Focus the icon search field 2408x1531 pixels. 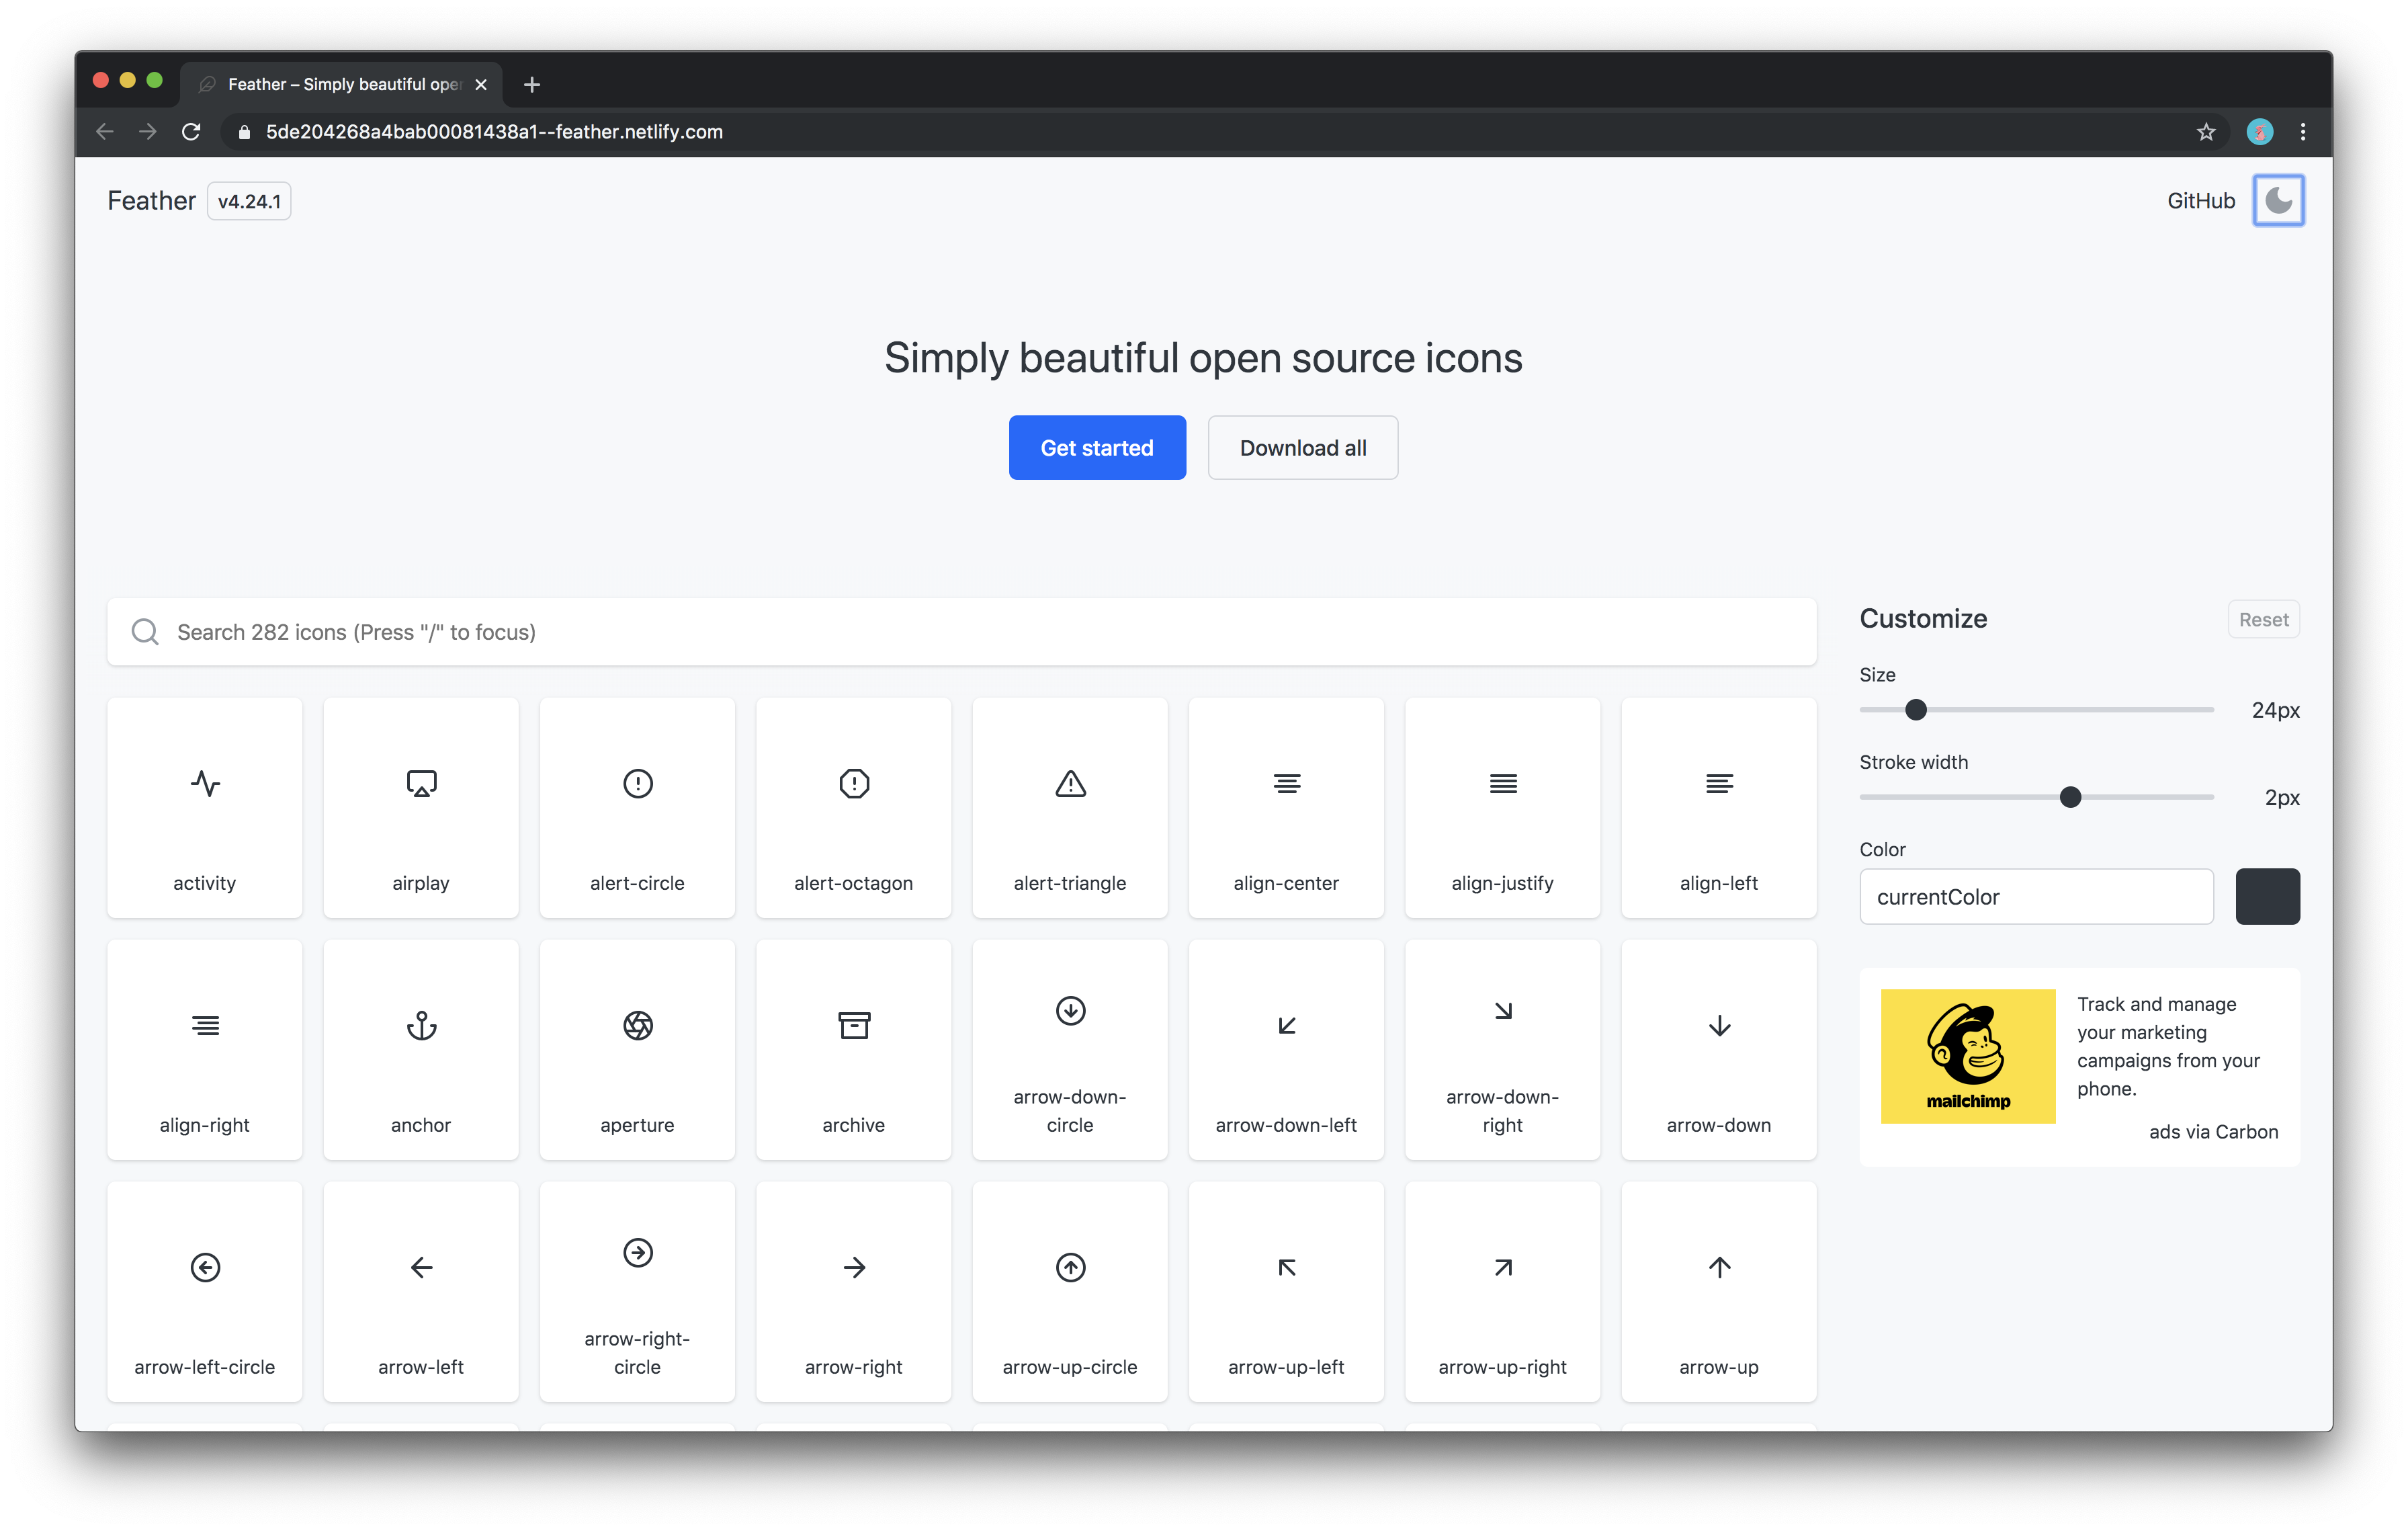tap(960, 632)
